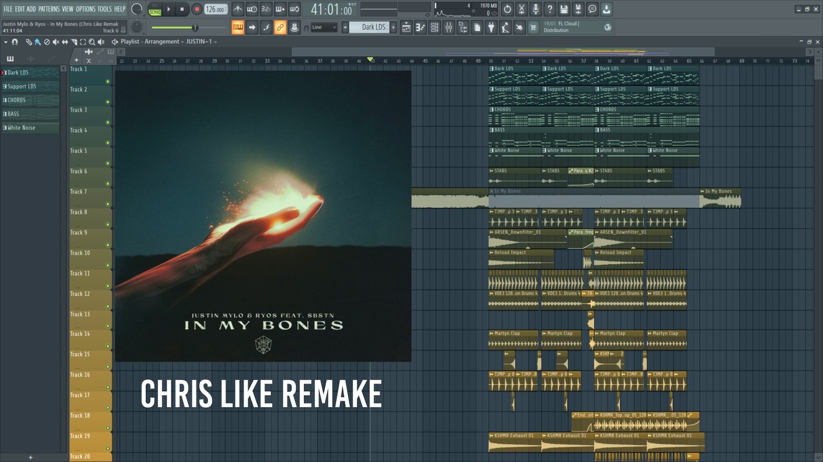This screenshot has height=462, width=823.
Task: Open audio editor scissors icon
Action: coord(522,9)
